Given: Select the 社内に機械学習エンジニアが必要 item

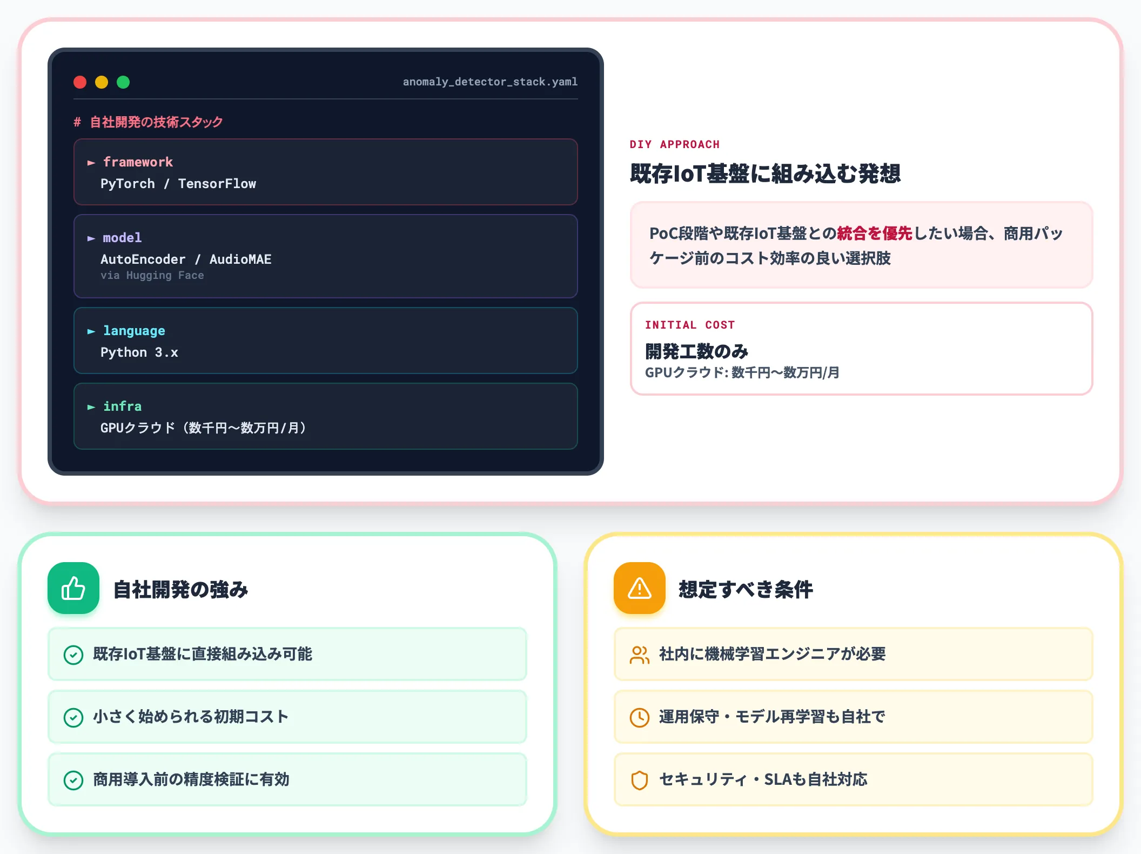Looking at the screenshot, I should (854, 654).
